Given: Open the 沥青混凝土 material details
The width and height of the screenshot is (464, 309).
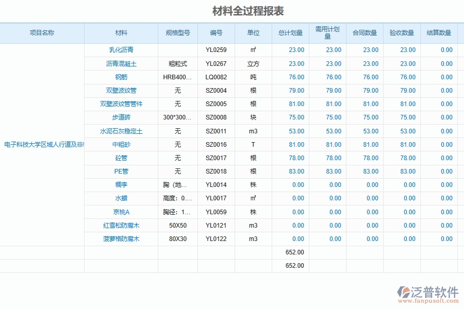Looking at the screenshot, I should pos(122,63).
